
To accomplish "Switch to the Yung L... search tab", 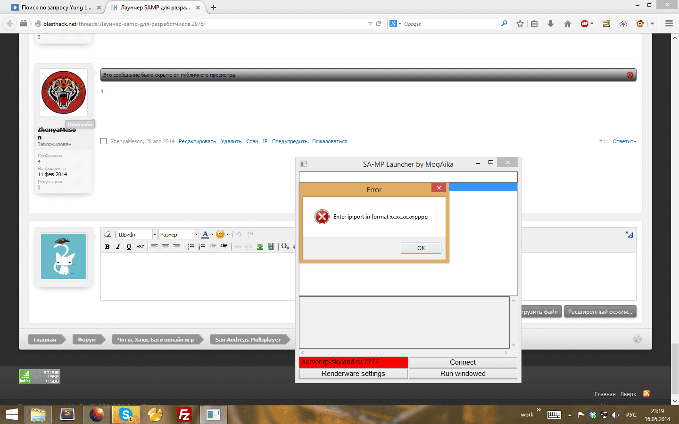I will pos(56,8).
